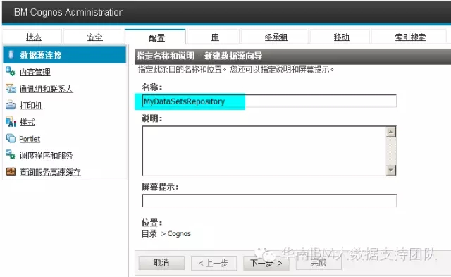Switch to the 移动 tab

pos(341,37)
